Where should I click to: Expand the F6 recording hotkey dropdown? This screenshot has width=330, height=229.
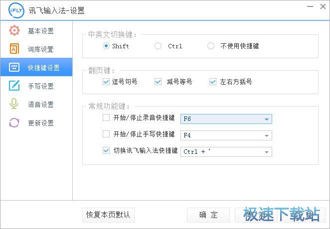point(267,119)
